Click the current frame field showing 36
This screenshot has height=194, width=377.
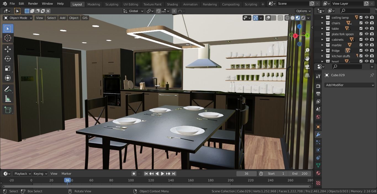click(246, 174)
